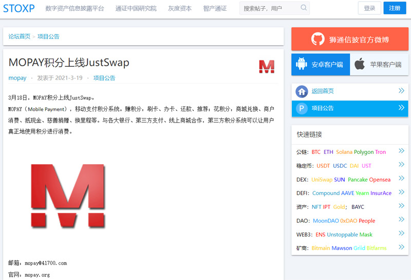Expand the 稳定币 row double arrow
Screen dimensions: 411x280
click(x=401, y=164)
